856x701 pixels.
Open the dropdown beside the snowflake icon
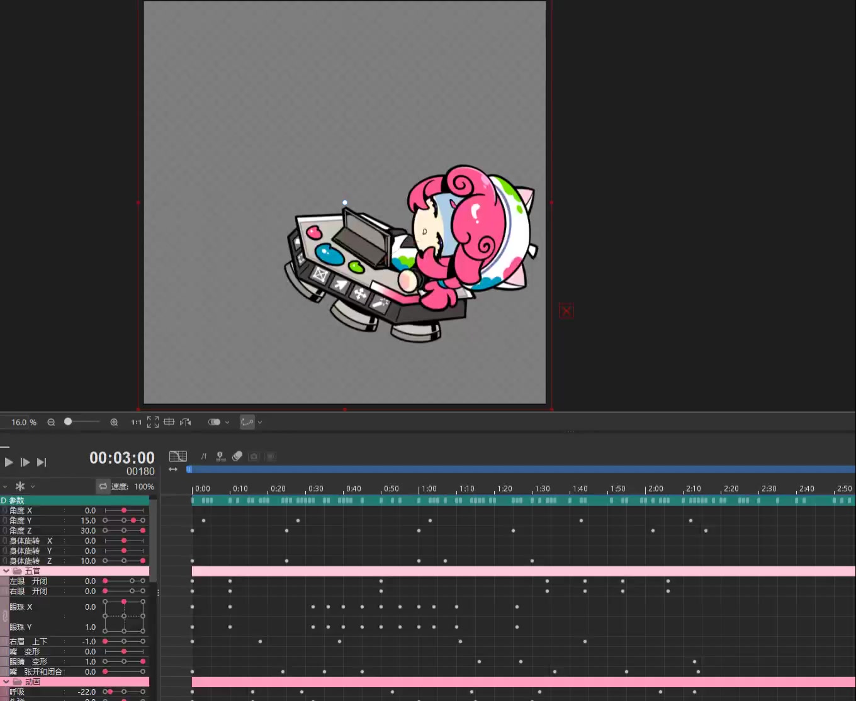pos(33,486)
